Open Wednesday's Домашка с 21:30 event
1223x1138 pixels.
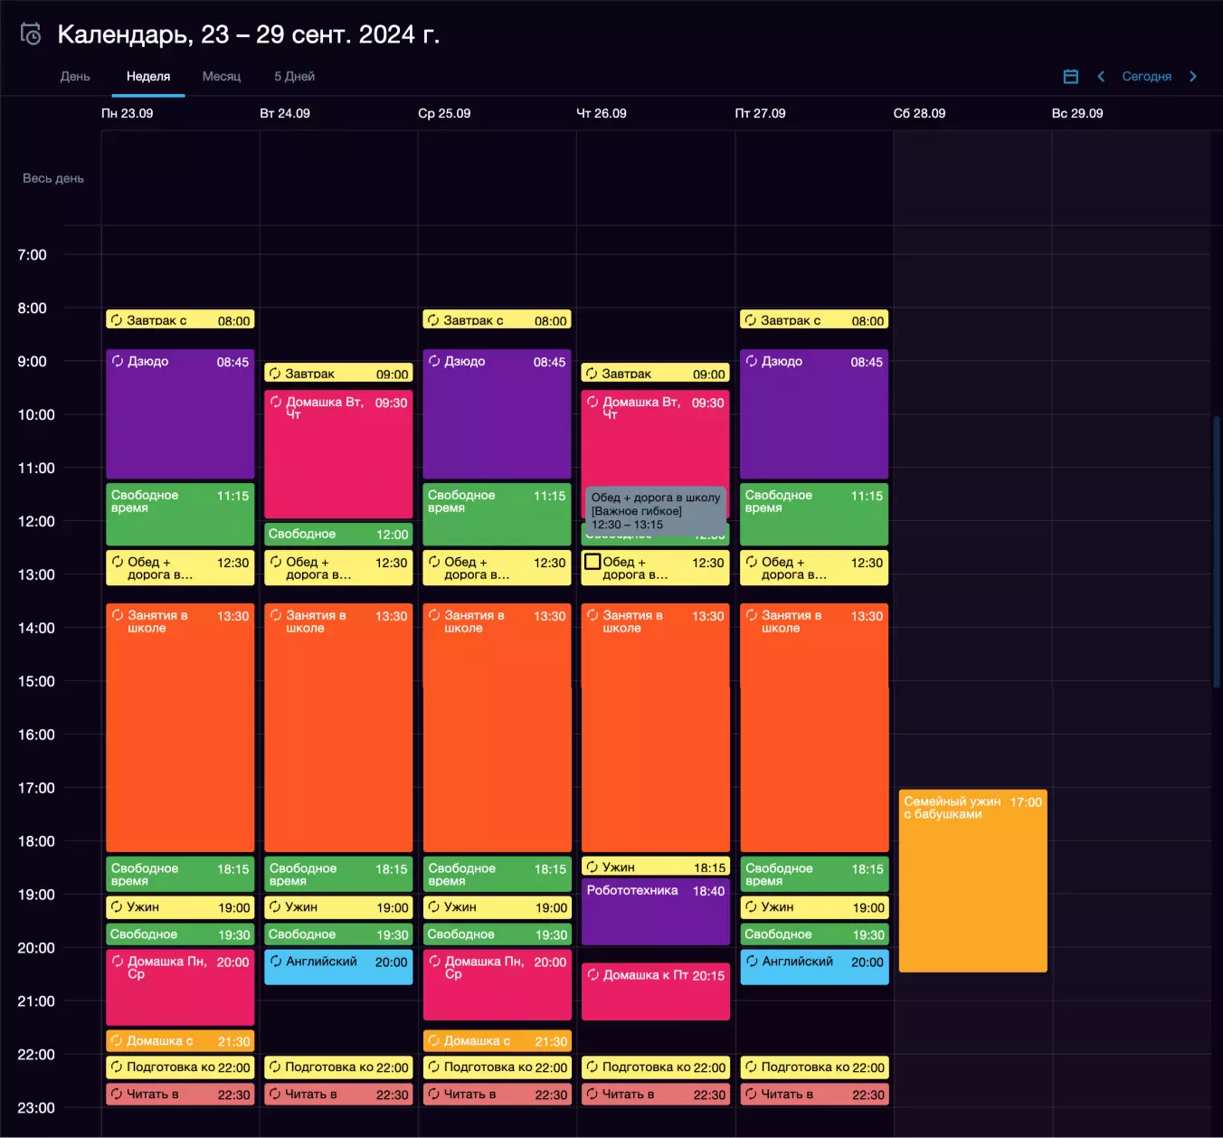click(497, 1041)
